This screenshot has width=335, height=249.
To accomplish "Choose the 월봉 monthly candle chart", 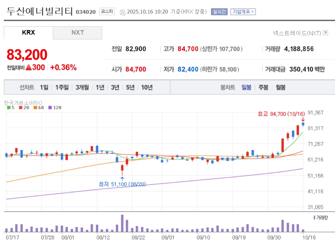I will (x=280, y=87).
